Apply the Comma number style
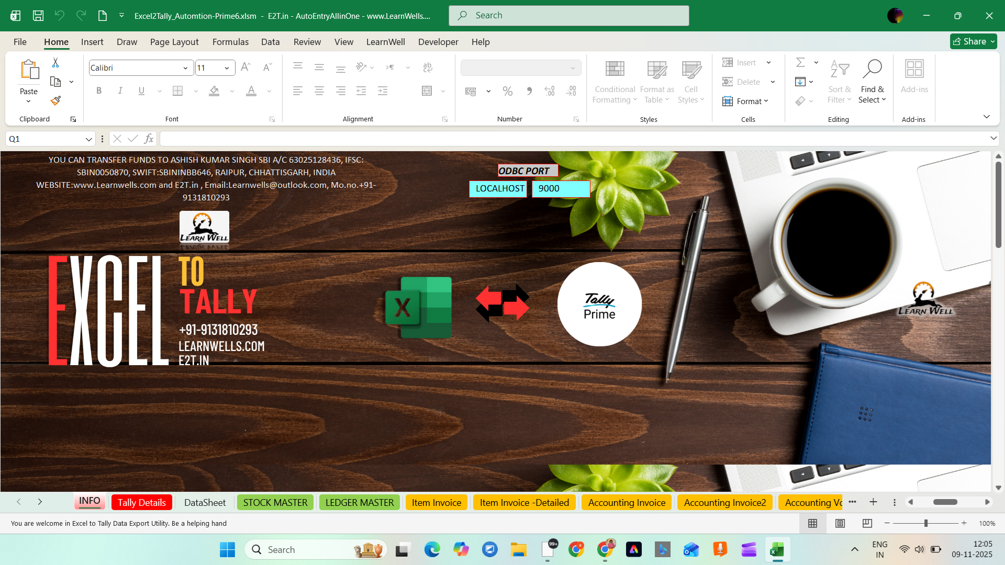This screenshot has width=1005, height=565. pyautogui.click(x=529, y=91)
